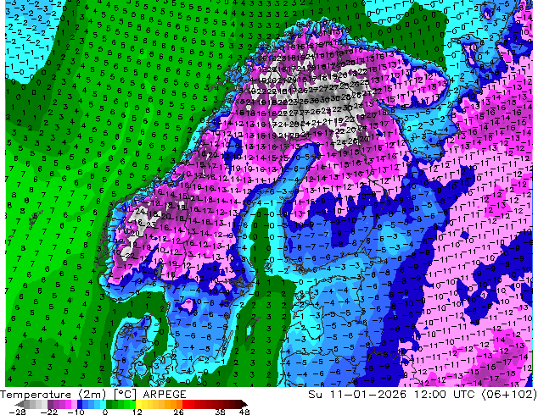
Task: Click the '38' legend scale label
Action: click(x=221, y=412)
